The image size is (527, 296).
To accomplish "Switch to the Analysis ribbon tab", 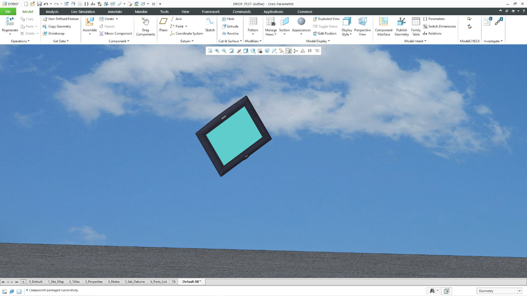I will pos(52,12).
